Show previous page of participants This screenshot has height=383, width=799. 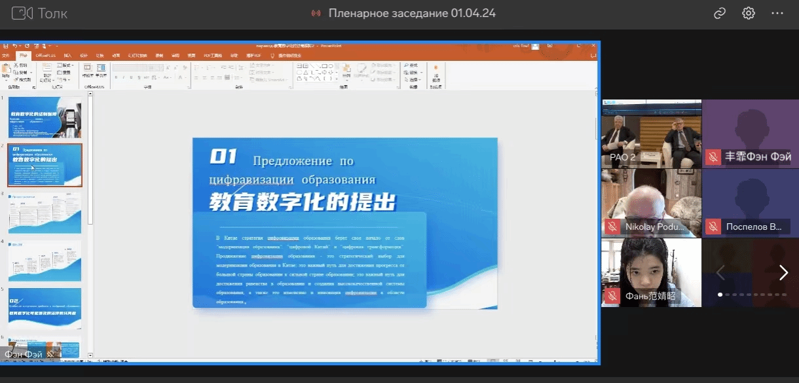720,273
